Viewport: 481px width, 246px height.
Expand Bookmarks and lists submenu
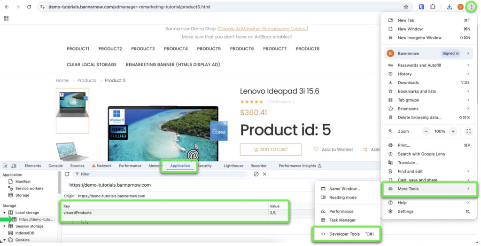428,91
